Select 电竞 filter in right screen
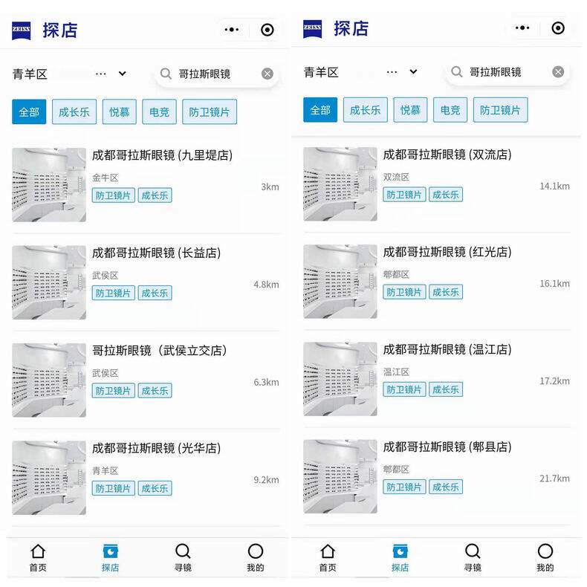 pyautogui.click(x=450, y=110)
